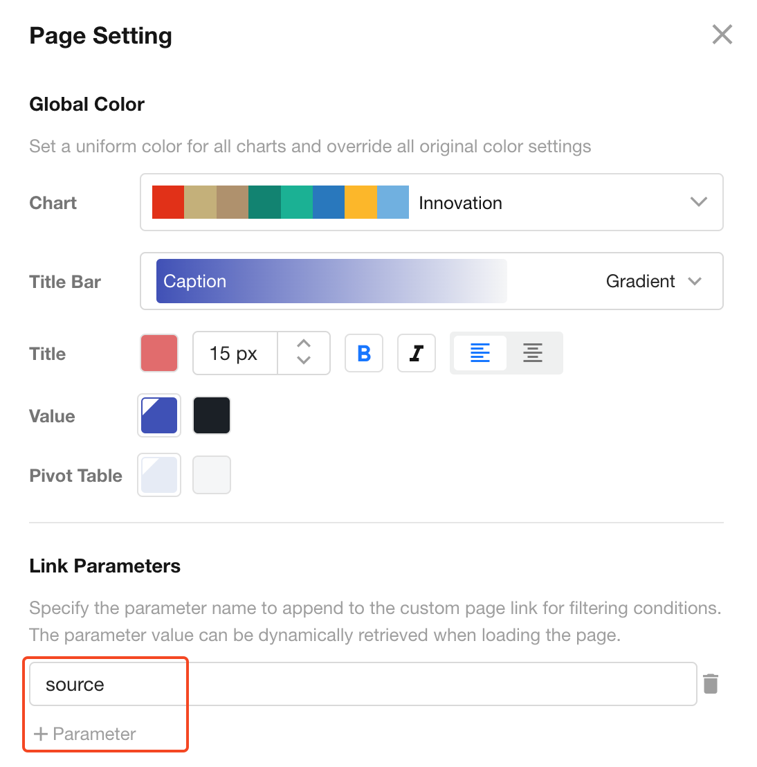Center-align the title text
The image size is (757, 767).
(x=532, y=353)
